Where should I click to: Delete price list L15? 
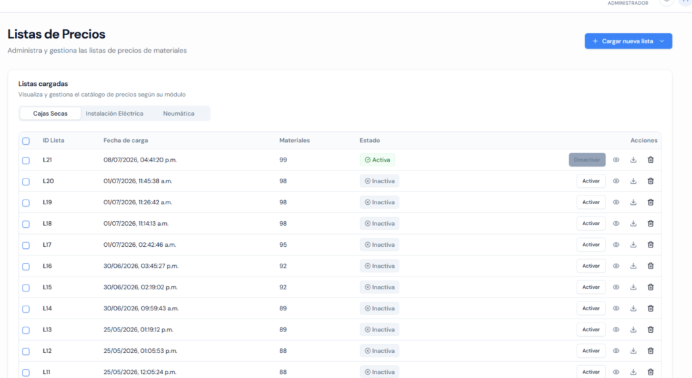pos(651,287)
